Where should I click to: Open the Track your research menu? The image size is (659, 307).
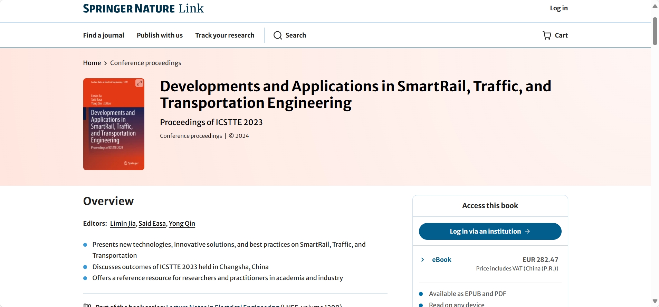pos(225,35)
